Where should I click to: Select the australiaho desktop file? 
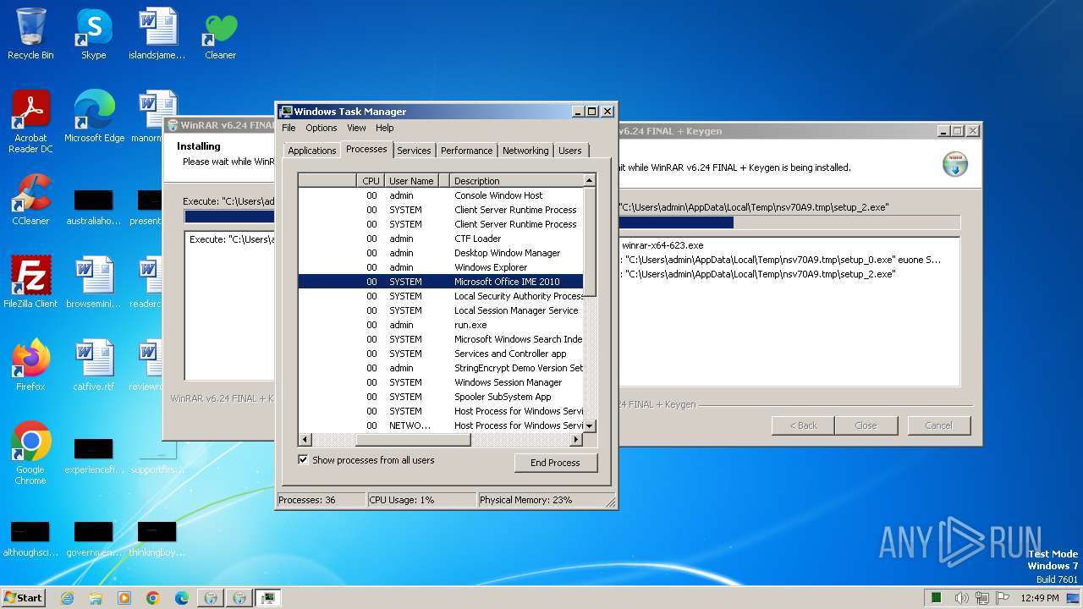point(94,208)
